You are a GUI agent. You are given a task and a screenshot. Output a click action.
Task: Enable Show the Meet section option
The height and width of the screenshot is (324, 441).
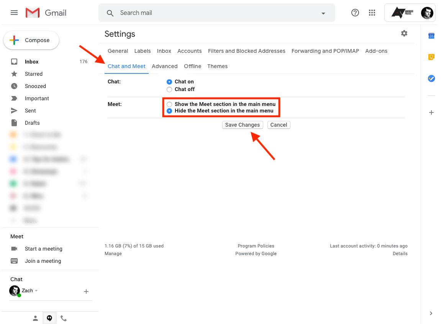(x=169, y=104)
